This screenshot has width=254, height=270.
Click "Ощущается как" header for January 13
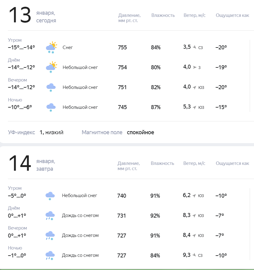coord(232,15)
